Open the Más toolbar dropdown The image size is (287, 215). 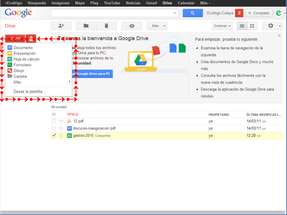157,26
